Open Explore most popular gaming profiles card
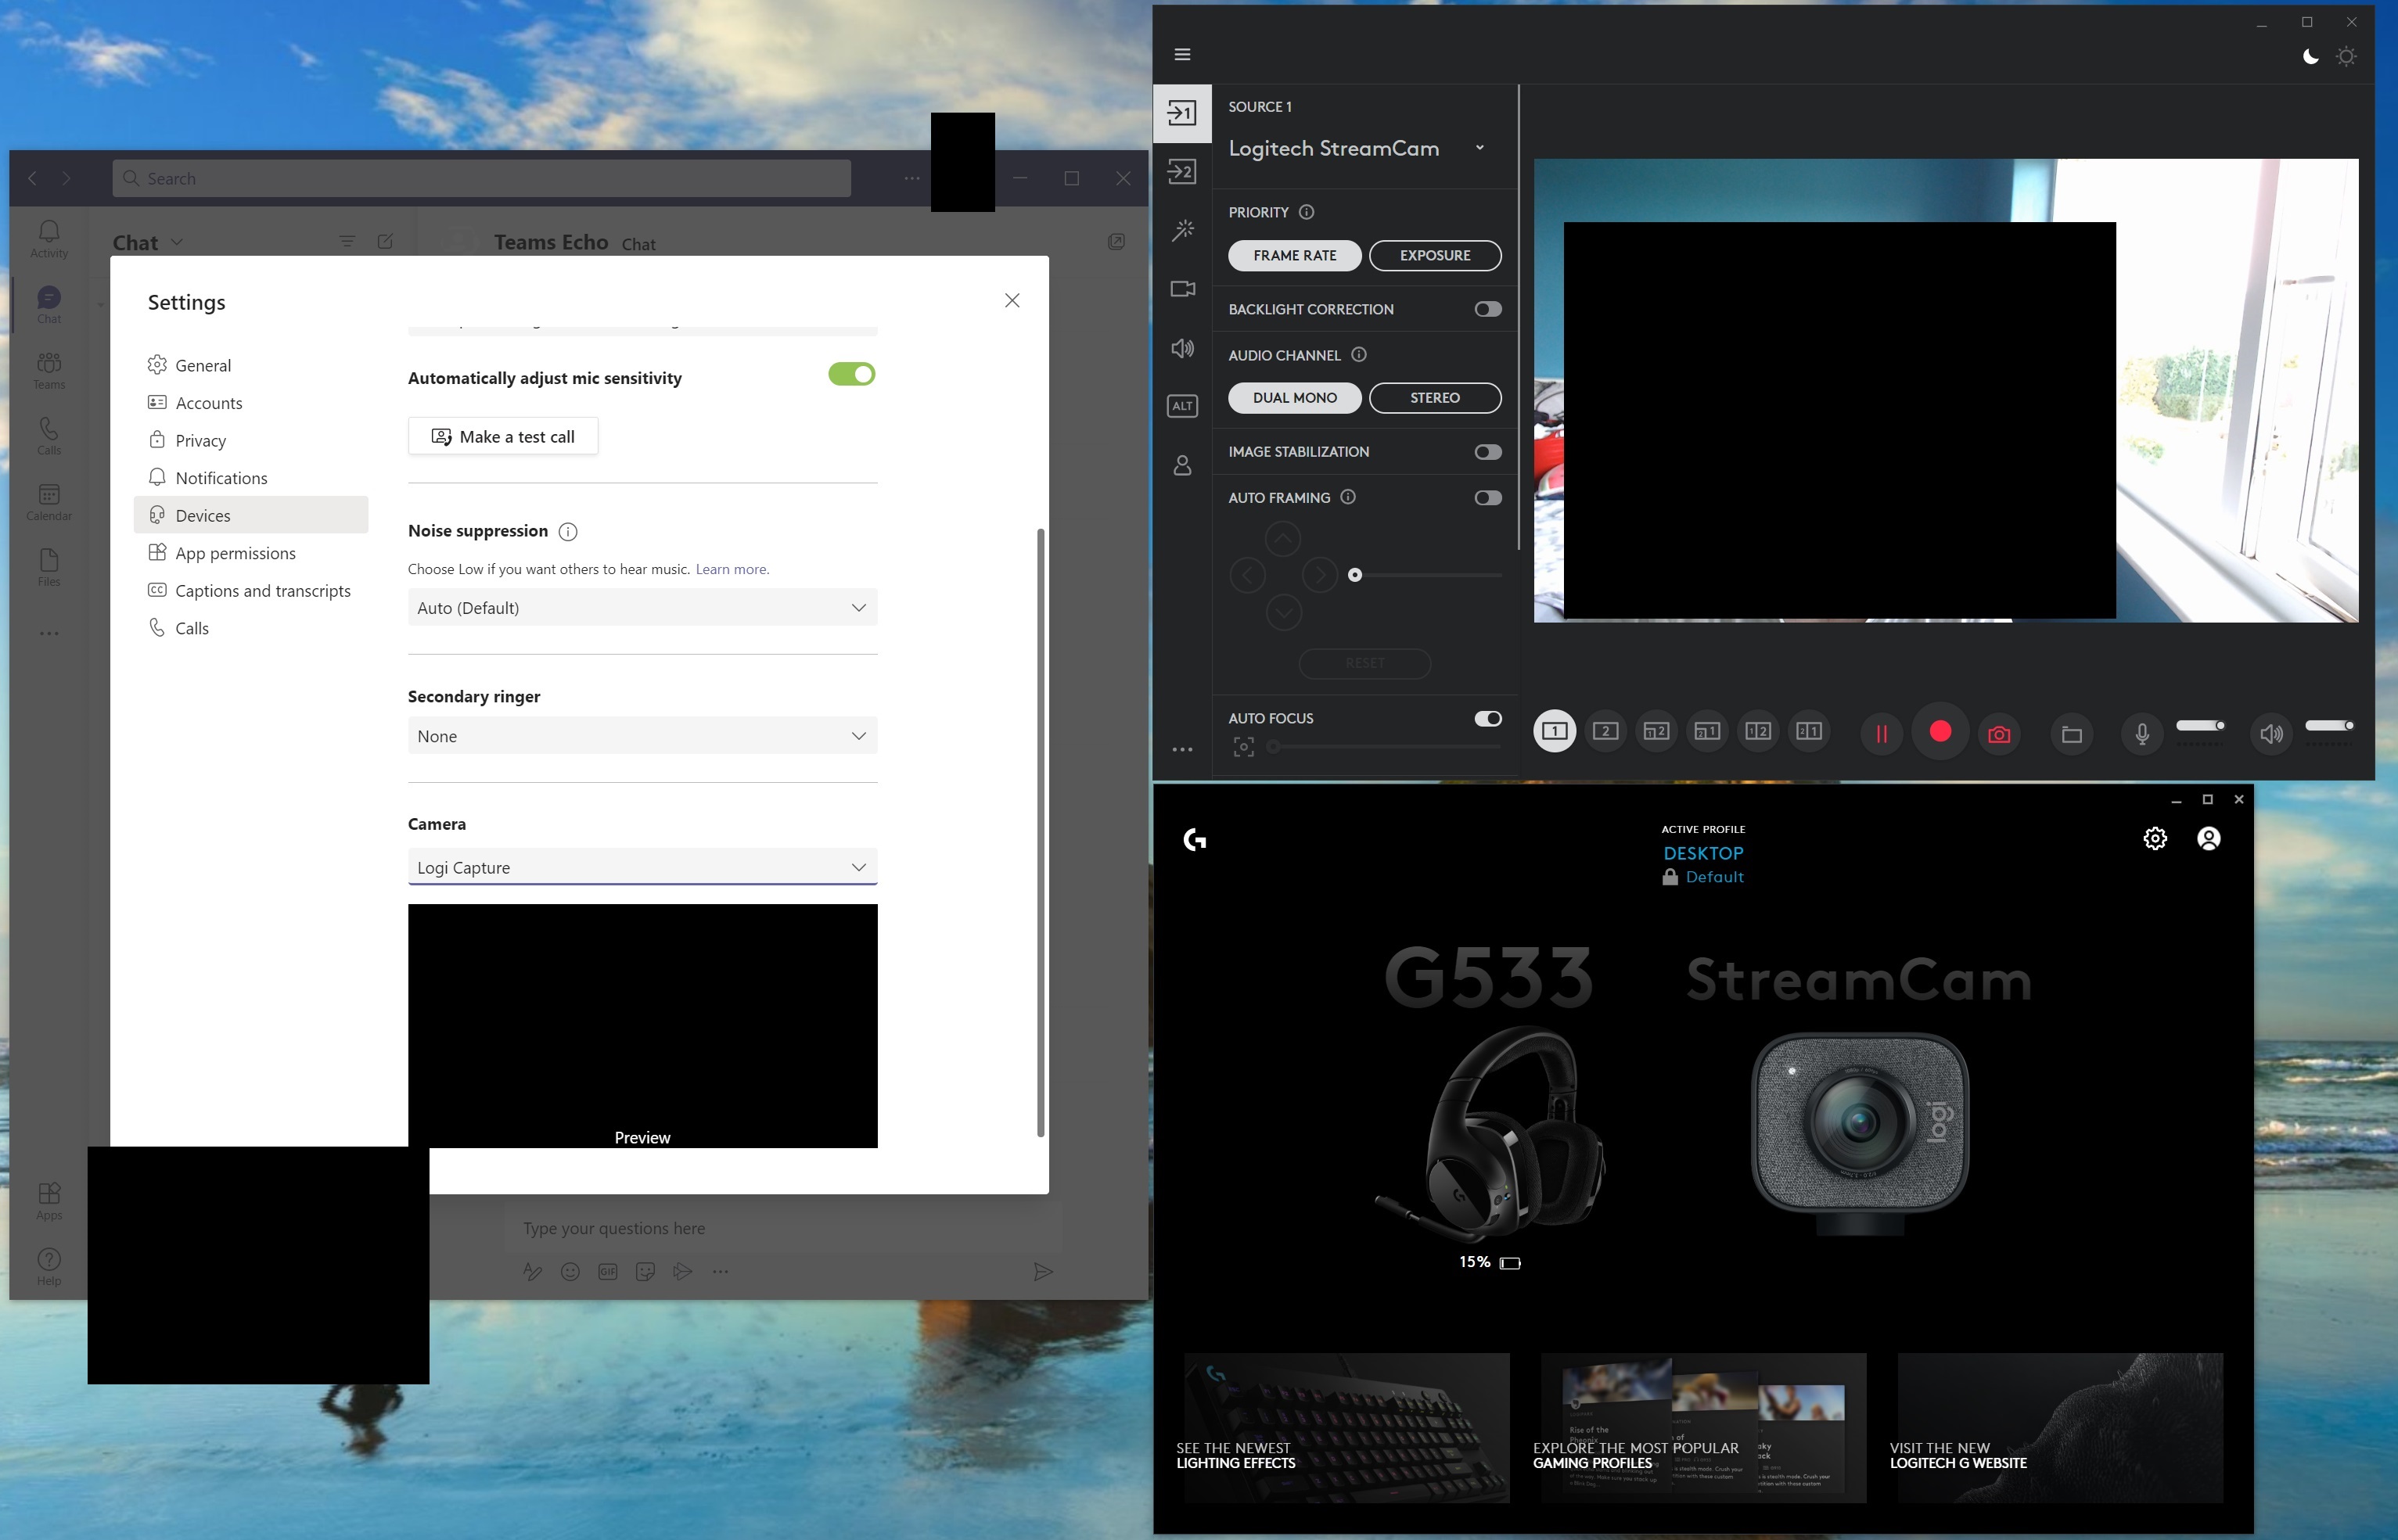The image size is (2398, 1540). [1704, 1428]
